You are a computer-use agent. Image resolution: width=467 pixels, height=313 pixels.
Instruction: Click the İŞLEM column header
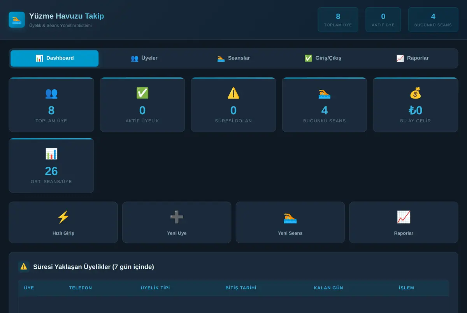pos(406,288)
